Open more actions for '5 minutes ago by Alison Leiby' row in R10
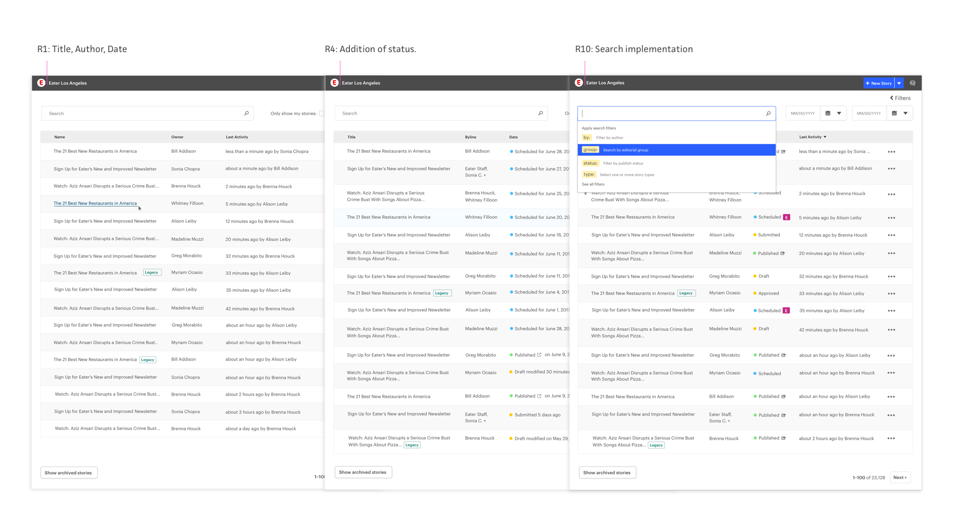953x524 pixels. (892, 218)
